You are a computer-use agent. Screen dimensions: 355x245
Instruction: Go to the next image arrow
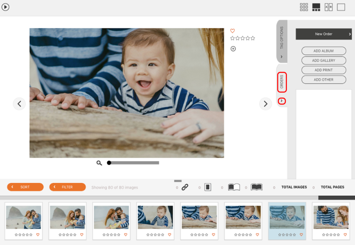265,104
